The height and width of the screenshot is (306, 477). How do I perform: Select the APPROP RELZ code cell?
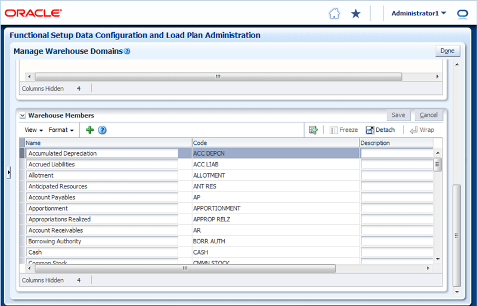[275, 220]
